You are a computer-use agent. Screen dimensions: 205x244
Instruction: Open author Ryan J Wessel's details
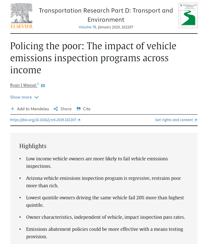tap(23, 85)
